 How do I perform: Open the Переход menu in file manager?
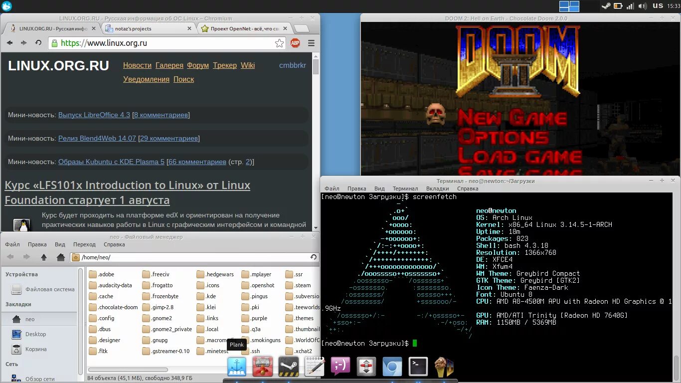coord(84,244)
